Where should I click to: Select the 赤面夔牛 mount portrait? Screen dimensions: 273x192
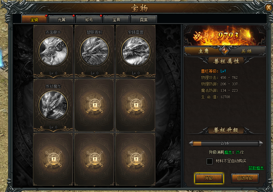tap(53, 51)
